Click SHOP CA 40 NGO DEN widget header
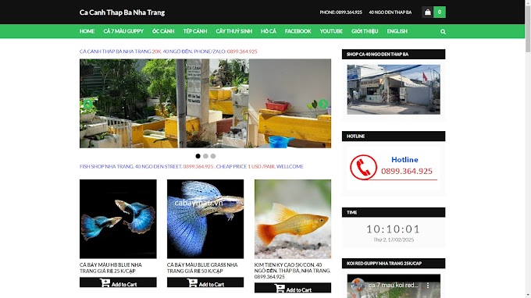This screenshot has width=531, height=298. [394, 54]
